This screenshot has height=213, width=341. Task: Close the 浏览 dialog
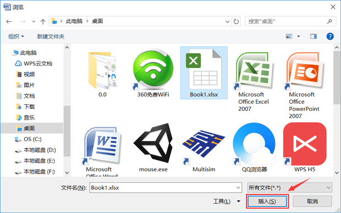[333, 7]
